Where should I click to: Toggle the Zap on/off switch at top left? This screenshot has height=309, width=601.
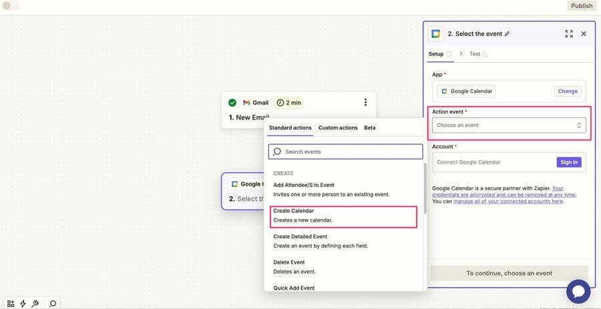coord(10,6)
